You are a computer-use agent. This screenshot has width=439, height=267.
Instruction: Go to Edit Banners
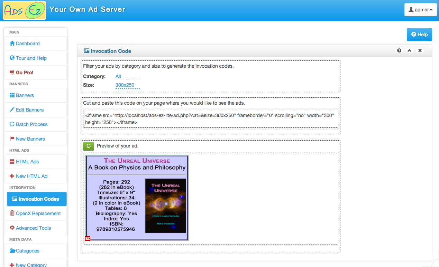(x=35, y=110)
